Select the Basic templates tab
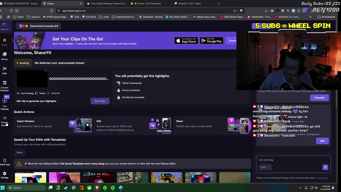The height and width of the screenshot is (192, 341). 20,152
